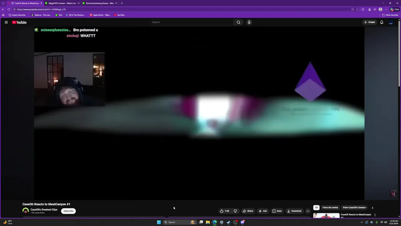Open Stake.us bookmark
401x226 pixels.
point(41,15)
